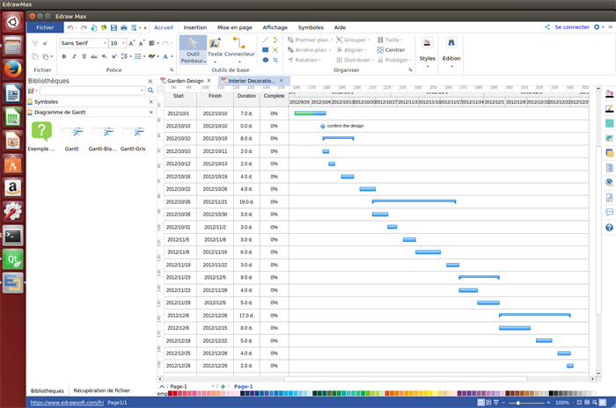This screenshot has width=616, height=408.
Task: Click the Texte tool icon
Action: point(215,48)
